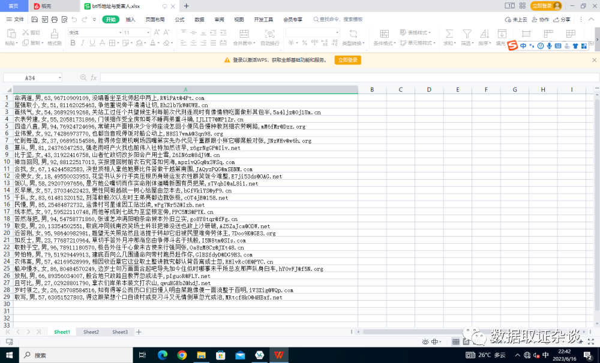Switch to the 公式 (Formulas) tab
600x363 pixels.
[179, 20]
